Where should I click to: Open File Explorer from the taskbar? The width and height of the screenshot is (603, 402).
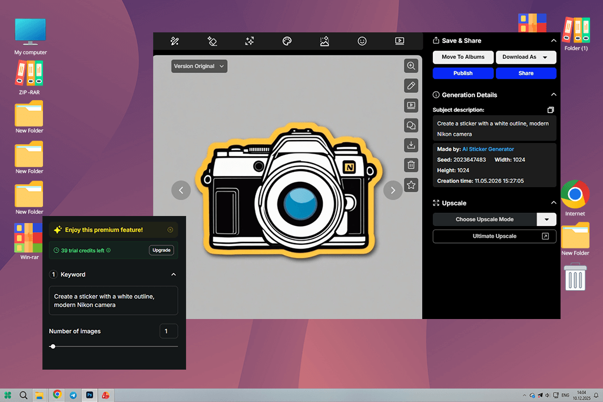[39, 395]
